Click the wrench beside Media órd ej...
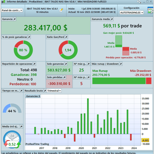 click(21, 126)
